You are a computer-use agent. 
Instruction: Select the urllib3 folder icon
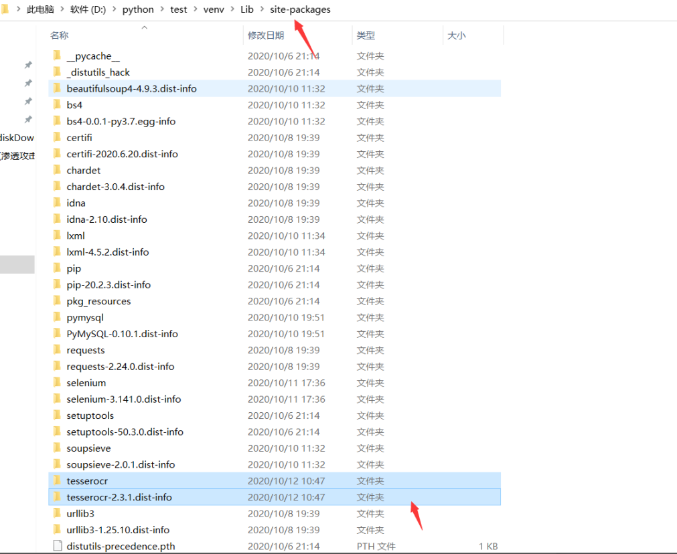(57, 513)
